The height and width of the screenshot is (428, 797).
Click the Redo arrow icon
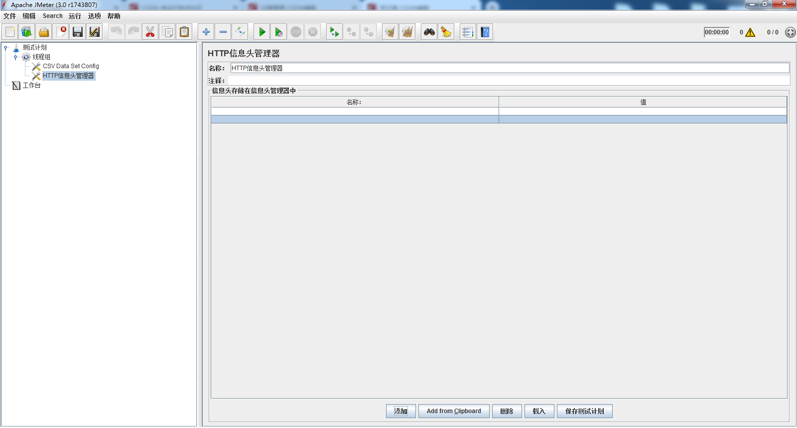(133, 32)
